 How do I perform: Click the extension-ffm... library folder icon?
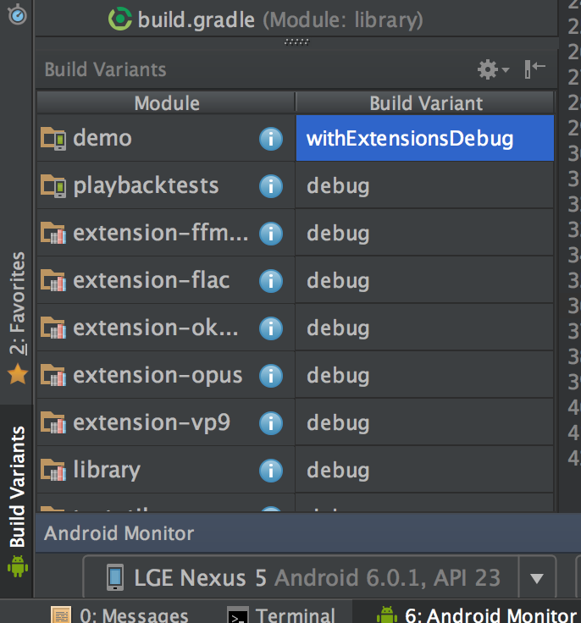click(53, 233)
